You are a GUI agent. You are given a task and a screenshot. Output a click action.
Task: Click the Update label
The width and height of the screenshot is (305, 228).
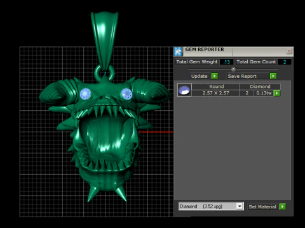click(199, 76)
